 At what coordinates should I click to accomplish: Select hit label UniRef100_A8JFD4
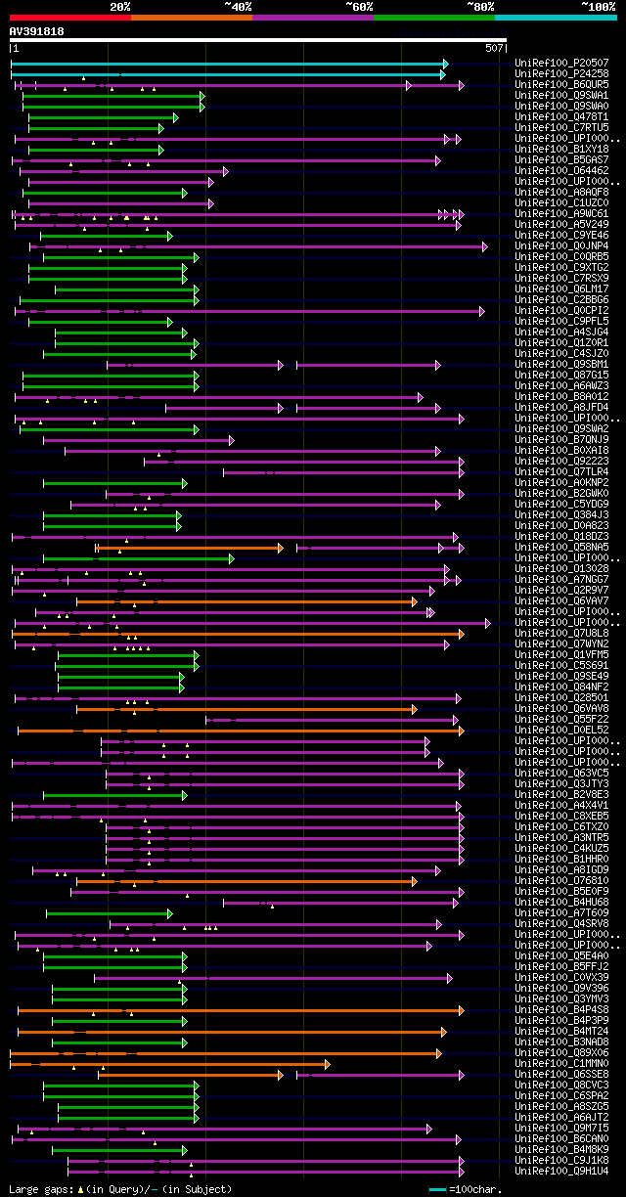click(561, 407)
